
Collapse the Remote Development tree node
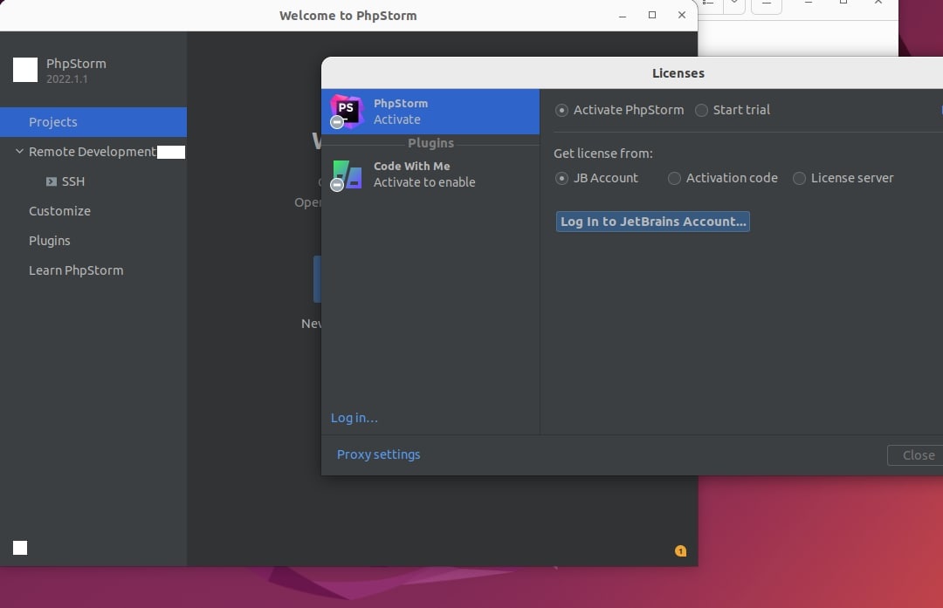(x=19, y=152)
